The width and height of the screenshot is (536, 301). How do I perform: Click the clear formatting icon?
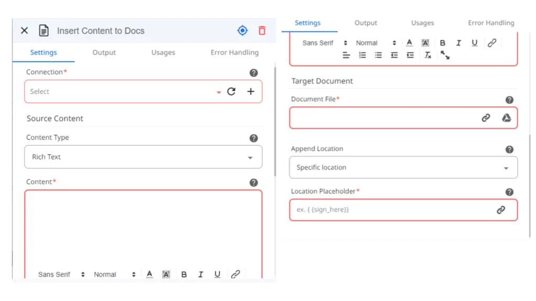(x=428, y=55)
